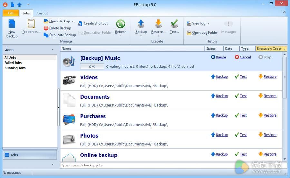This screenshot has height=178, width=290.
Task: Click the Restore ribbon icon in the Execute group
Action: point(158,24)
